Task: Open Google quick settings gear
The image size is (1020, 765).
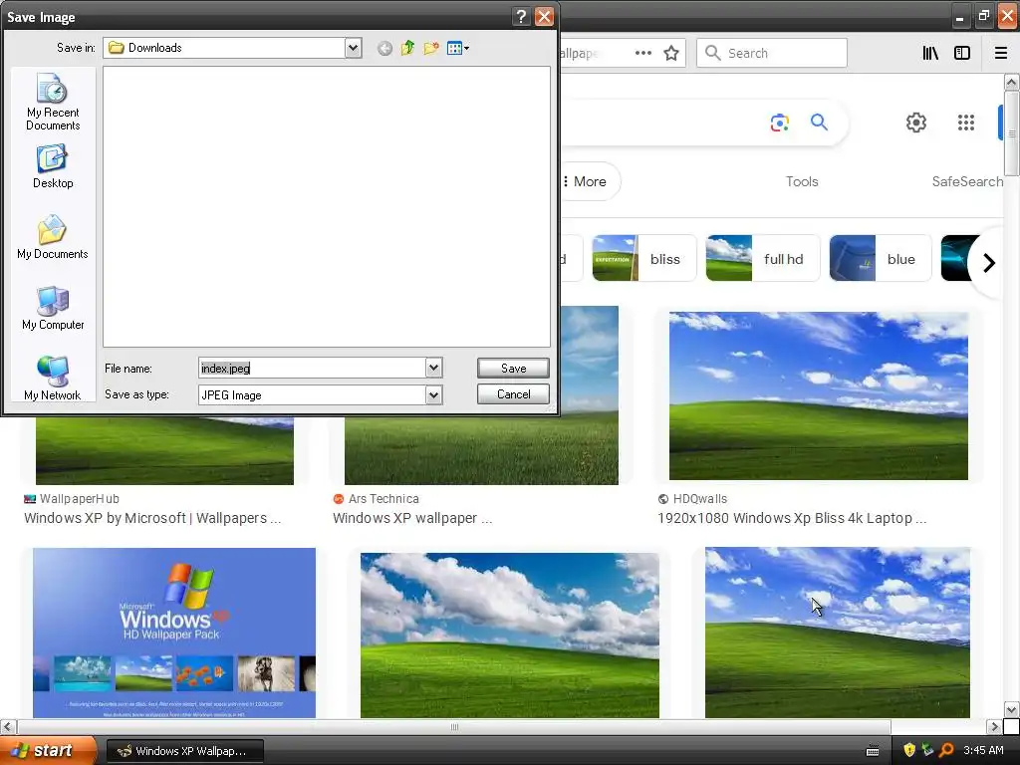Action: tap(916, 123)
